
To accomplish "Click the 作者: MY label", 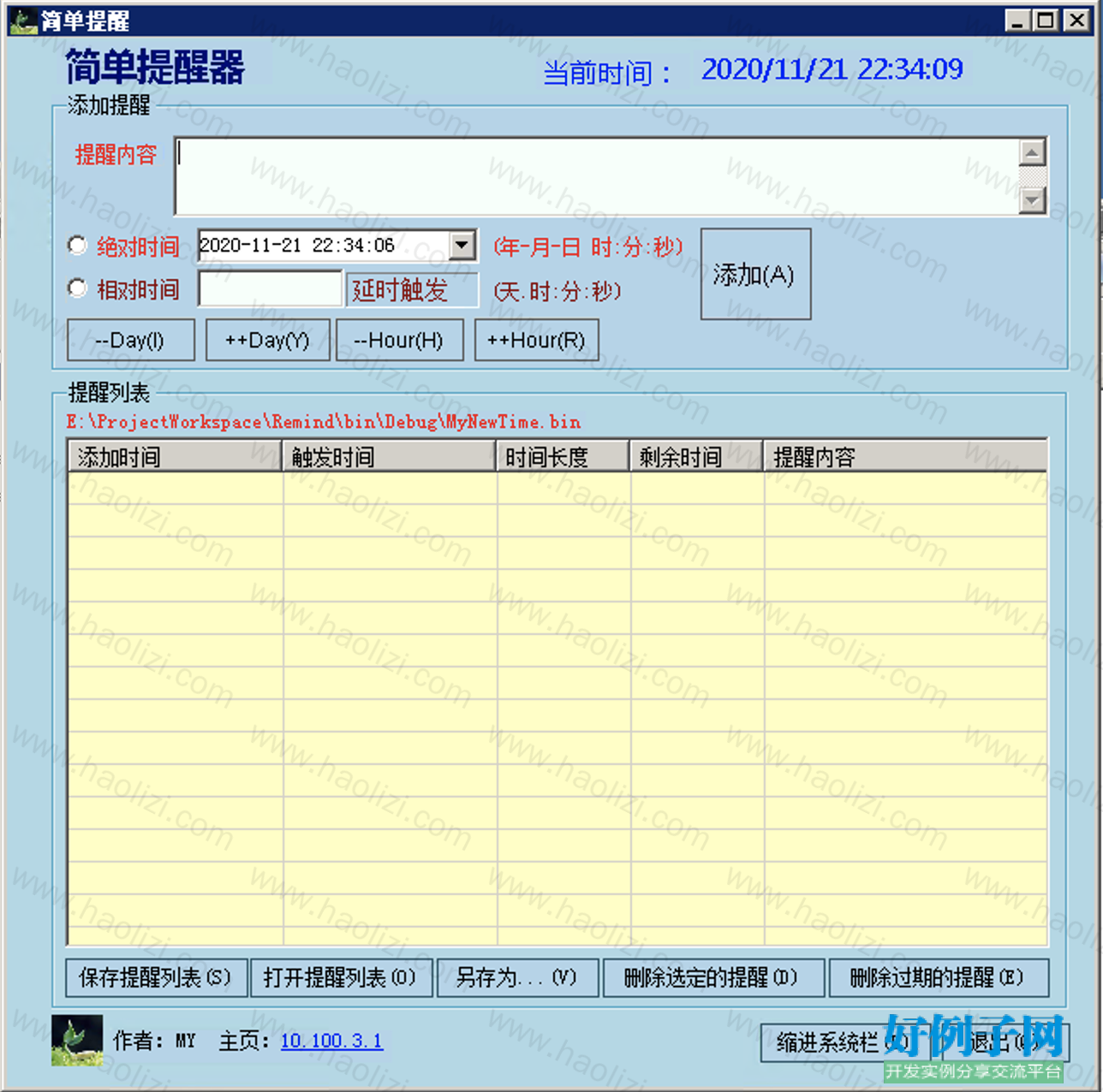I will click(x=154, y=1041).
